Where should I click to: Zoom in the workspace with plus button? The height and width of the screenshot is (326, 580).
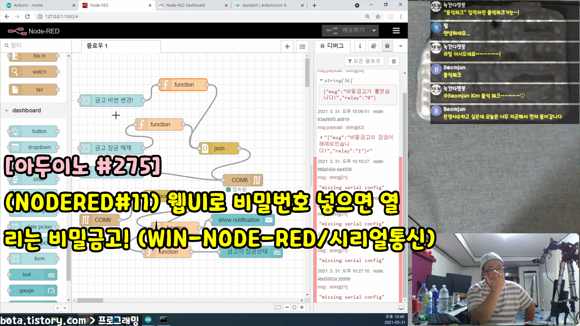point(302,307)
